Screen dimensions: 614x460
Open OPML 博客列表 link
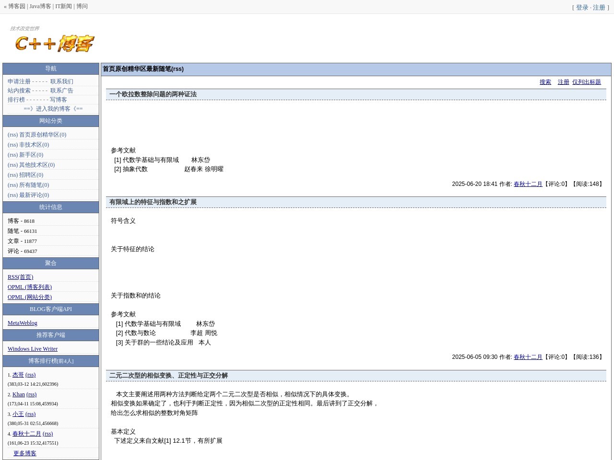(x=30, y=287)
